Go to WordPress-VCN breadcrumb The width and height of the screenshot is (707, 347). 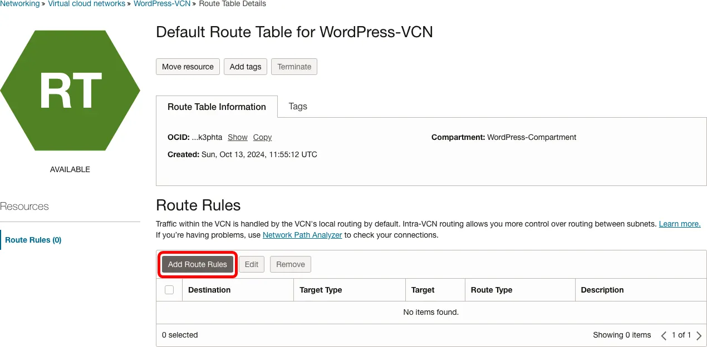(161, 3)
